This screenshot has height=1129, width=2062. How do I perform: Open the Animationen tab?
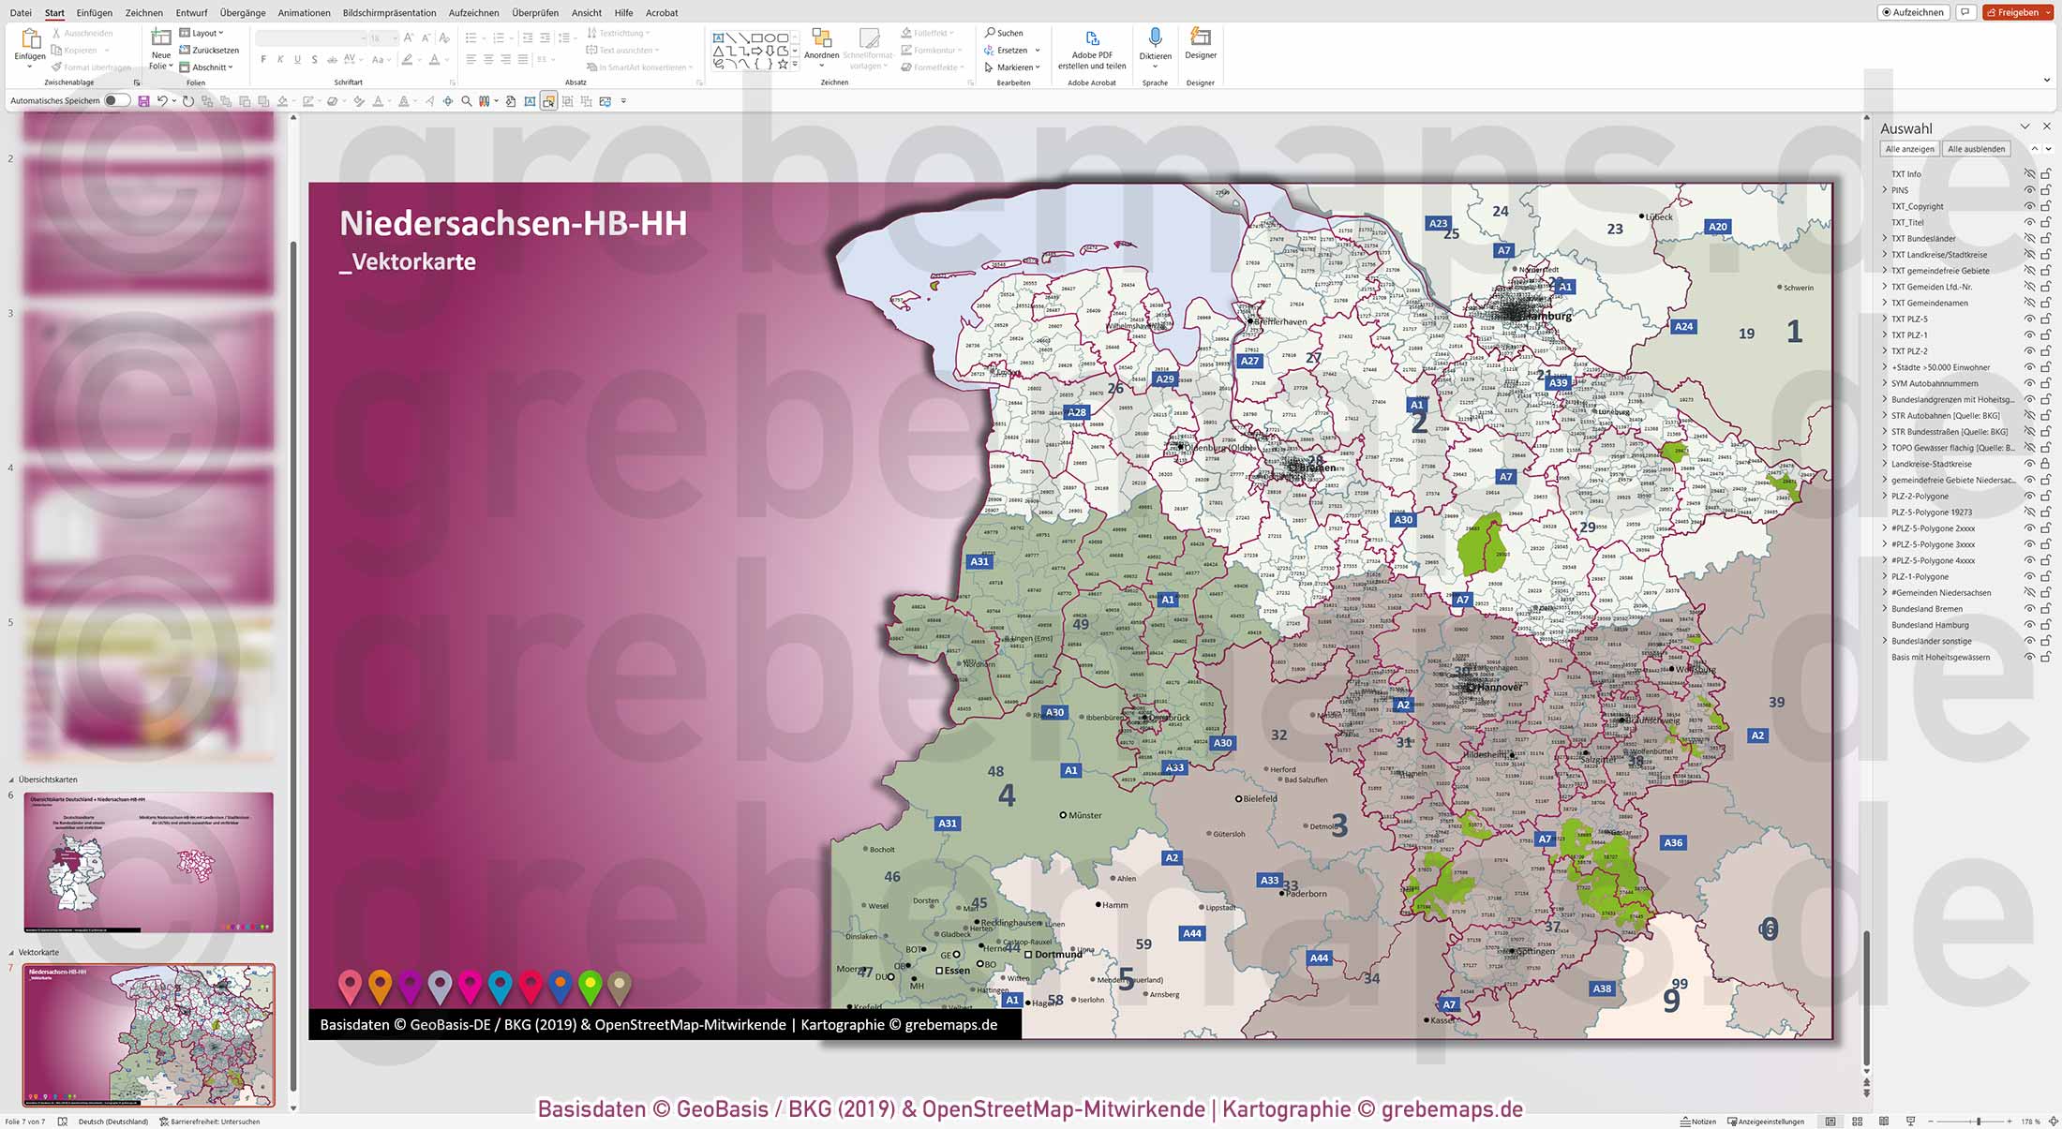pos(303,12)
